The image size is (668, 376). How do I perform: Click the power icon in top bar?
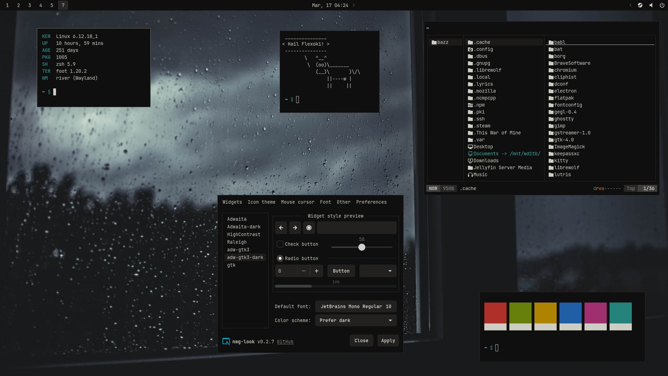point(662,5)
